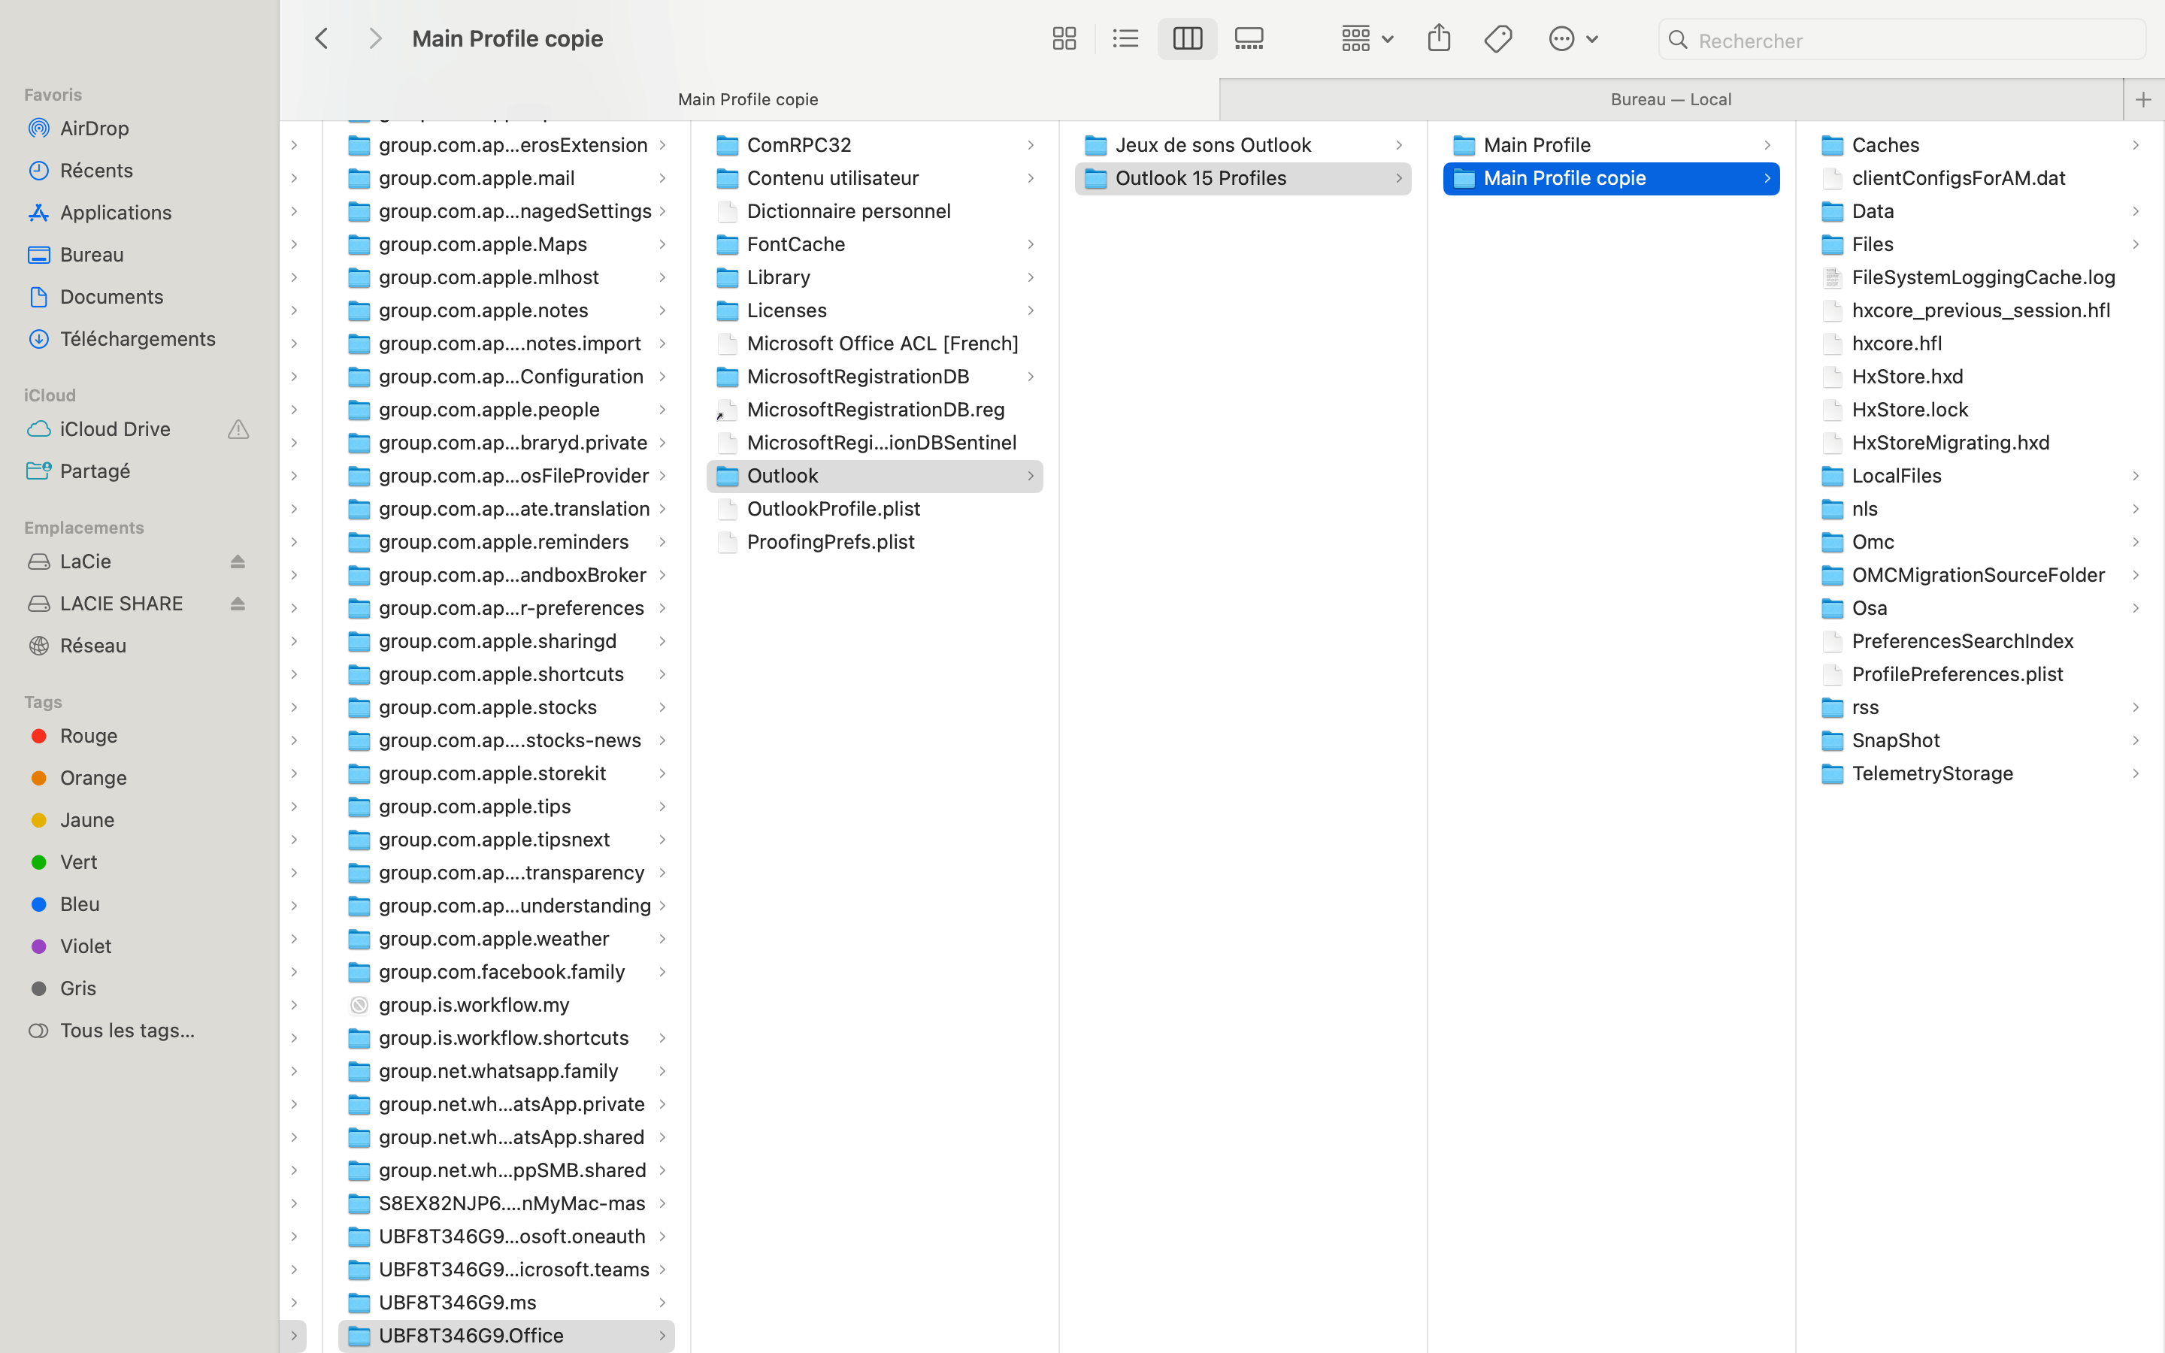Open Téléchargements in the sidebar
This screenshot has width=2165, height=1353.
[137, 338]
